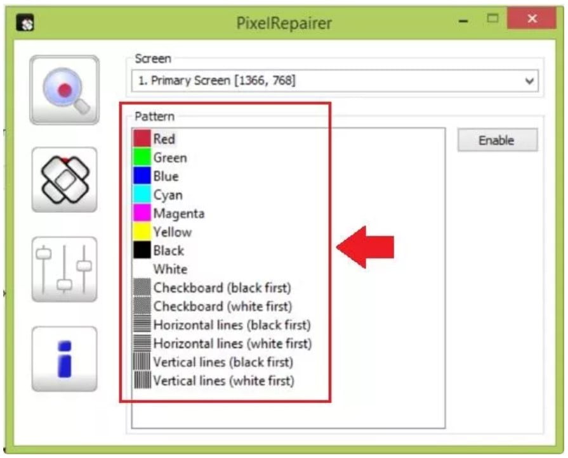
Task: Select the Cyan pattern
Action: 158,195
